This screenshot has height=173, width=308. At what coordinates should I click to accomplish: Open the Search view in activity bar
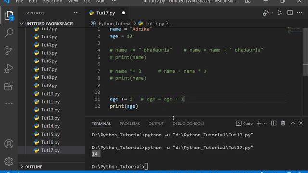tap(9, 33)
